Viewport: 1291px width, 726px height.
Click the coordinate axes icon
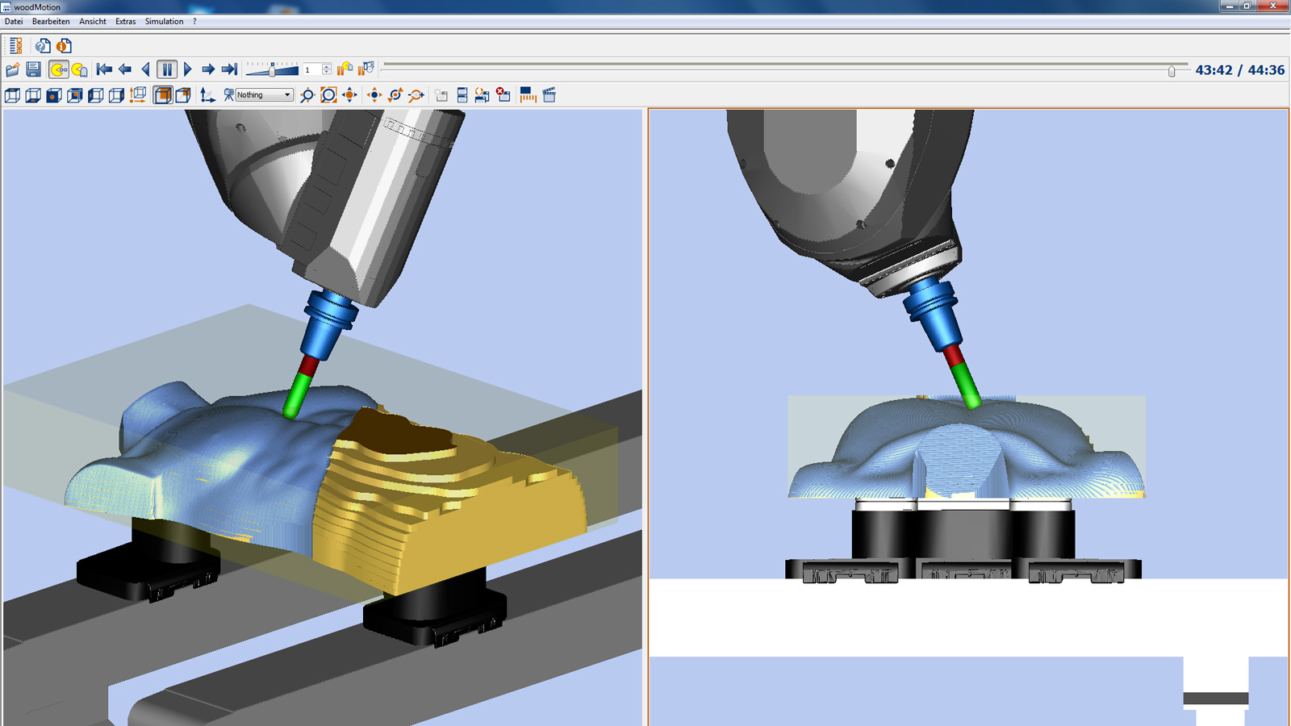pos(207,95)
